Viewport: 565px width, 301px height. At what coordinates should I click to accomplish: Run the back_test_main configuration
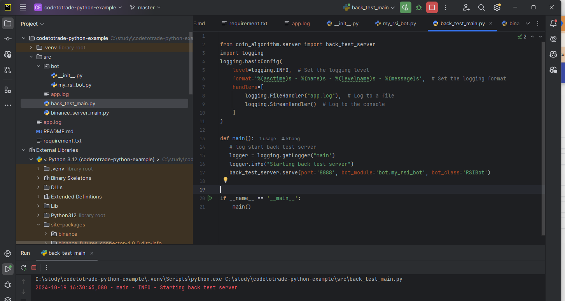tap(405, 7)
